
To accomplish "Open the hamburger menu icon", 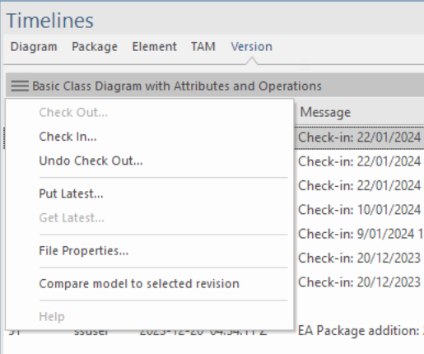I will tap(20, 86).
